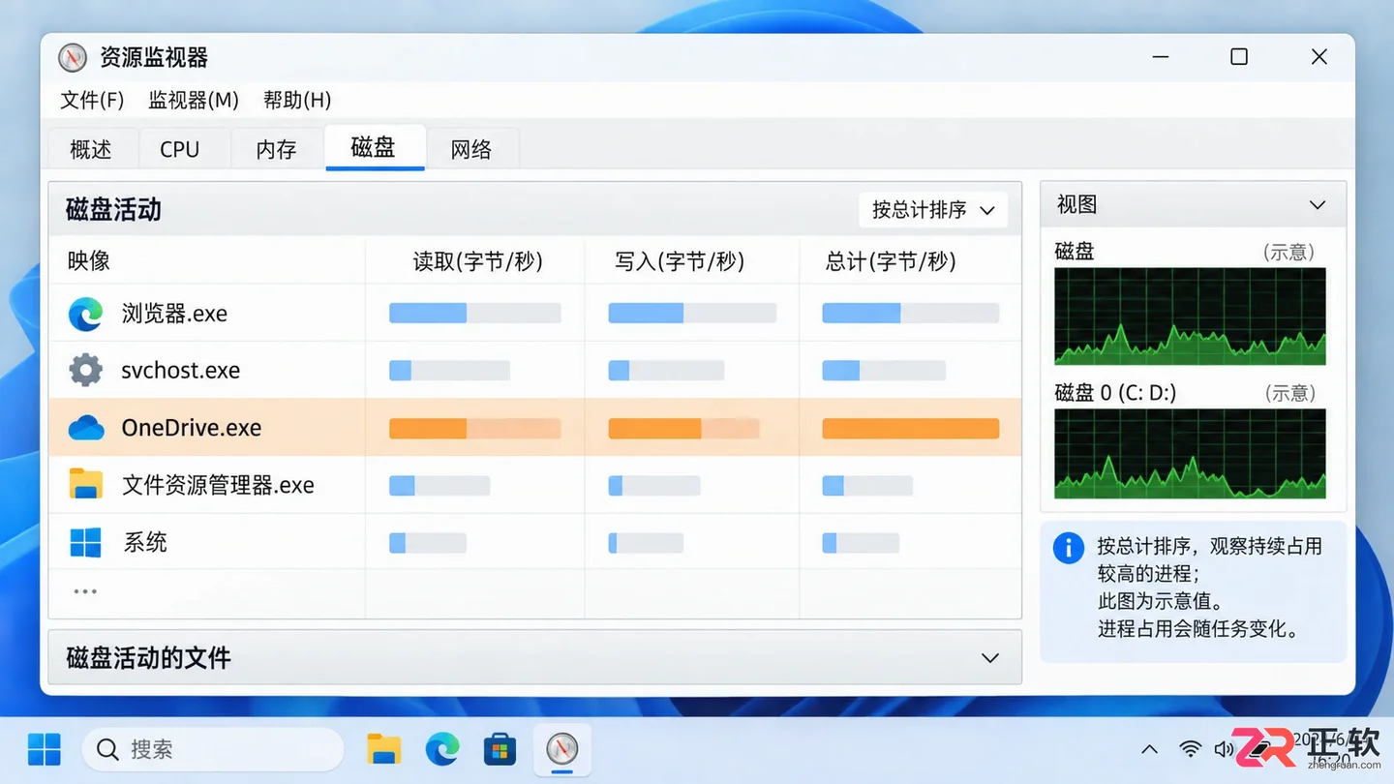The width and height of the screenshot is (1394, 784).
Task: Click the 系统 read rate bar
Action: tap(428, 542)
